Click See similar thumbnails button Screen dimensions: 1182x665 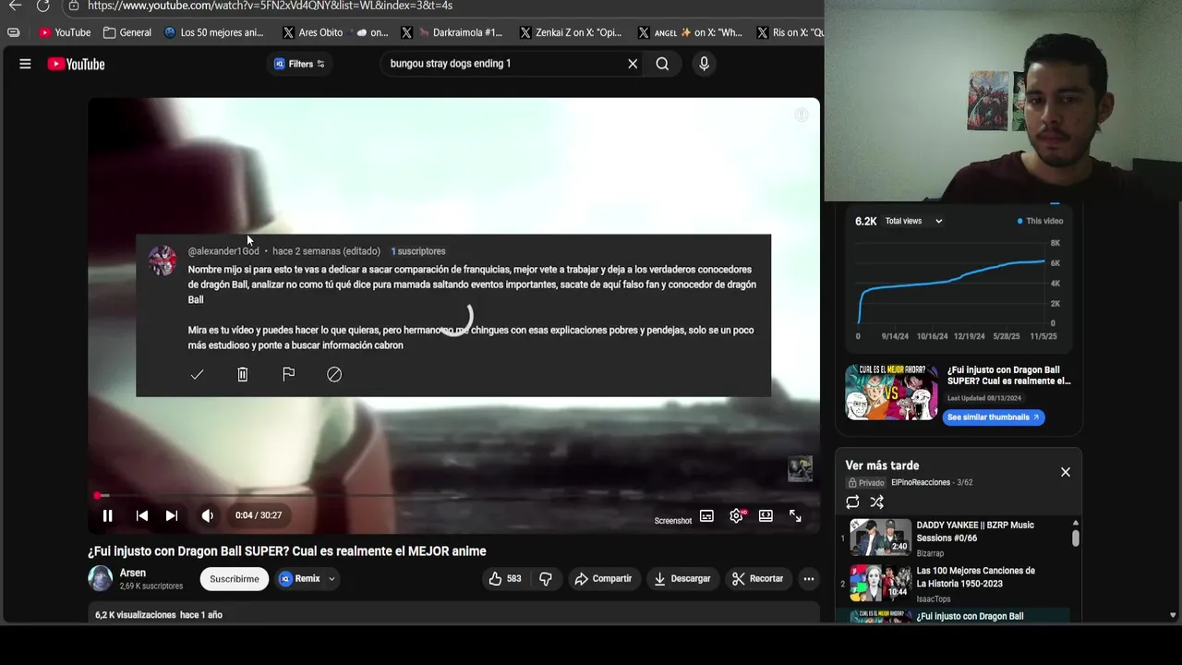(x=993, y=417)
